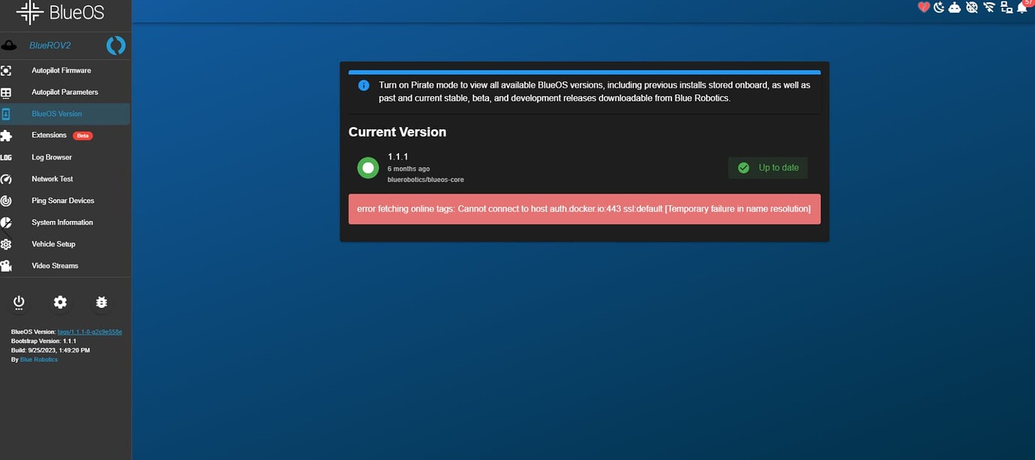
Task: Toggle dark theme with the moon icon
Action: click(938, 7)
